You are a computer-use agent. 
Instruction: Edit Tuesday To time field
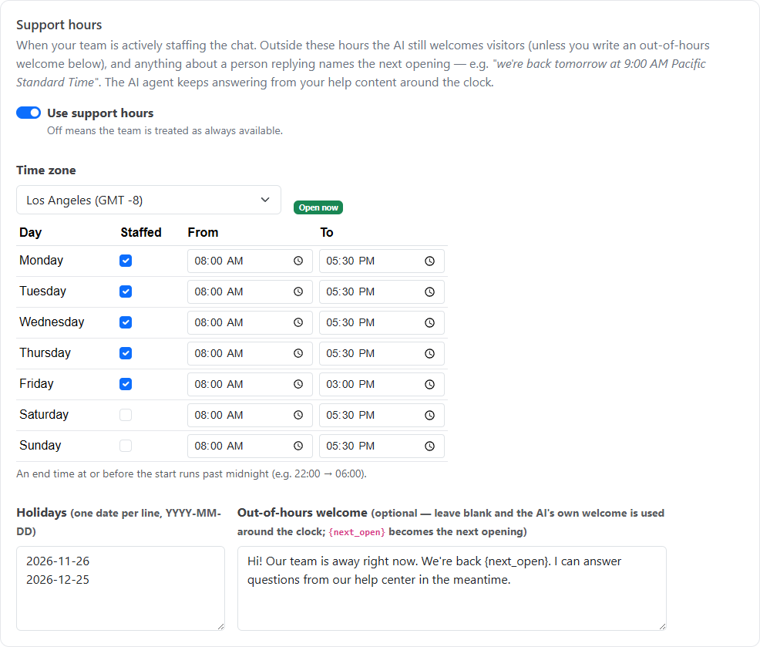(x=382, y=291)
